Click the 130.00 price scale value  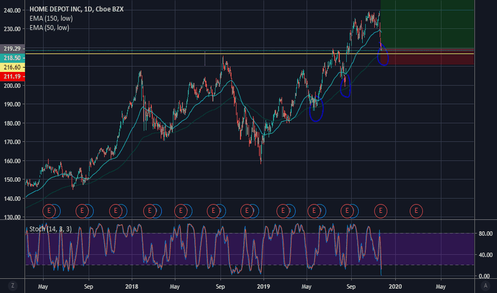[12, 217]
